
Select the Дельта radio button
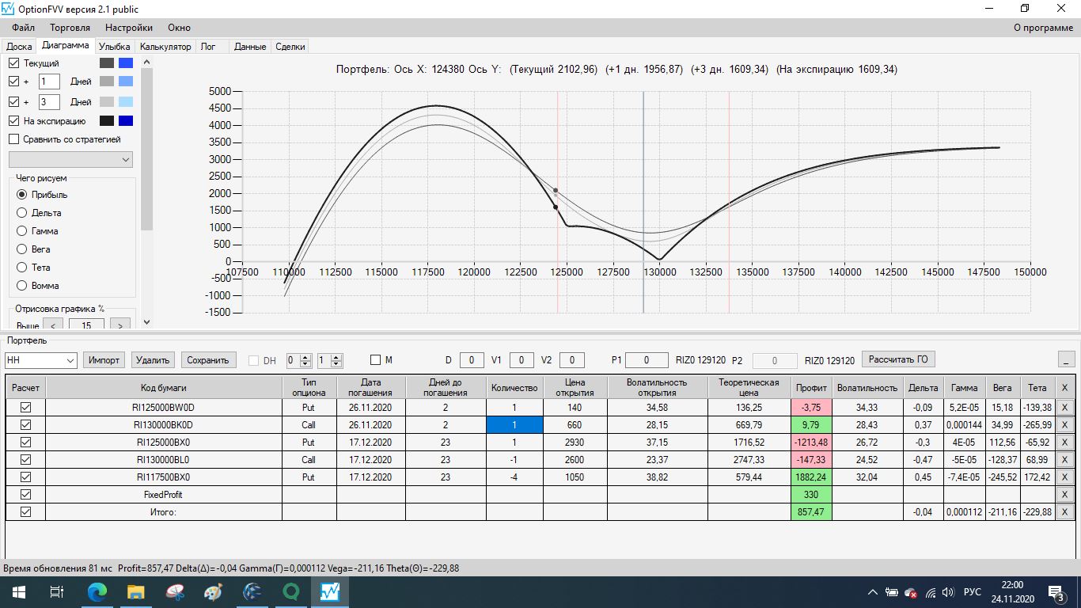pos(21,213)
